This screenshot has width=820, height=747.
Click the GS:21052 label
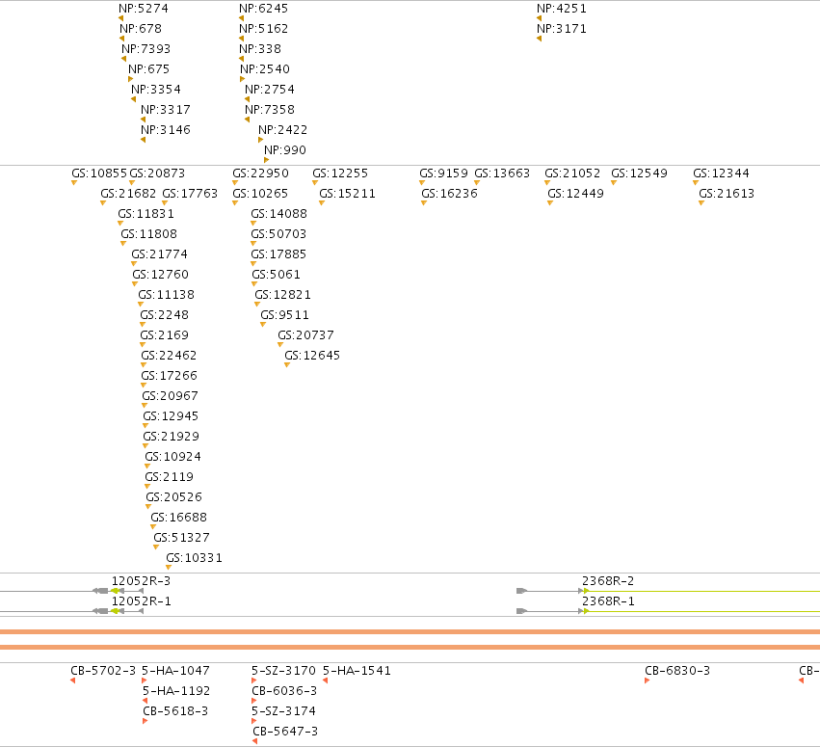coord(572,173)
